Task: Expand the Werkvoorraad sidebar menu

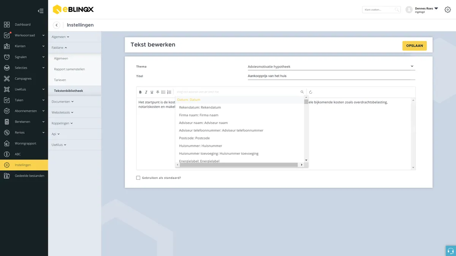Action: click(24, 35)
